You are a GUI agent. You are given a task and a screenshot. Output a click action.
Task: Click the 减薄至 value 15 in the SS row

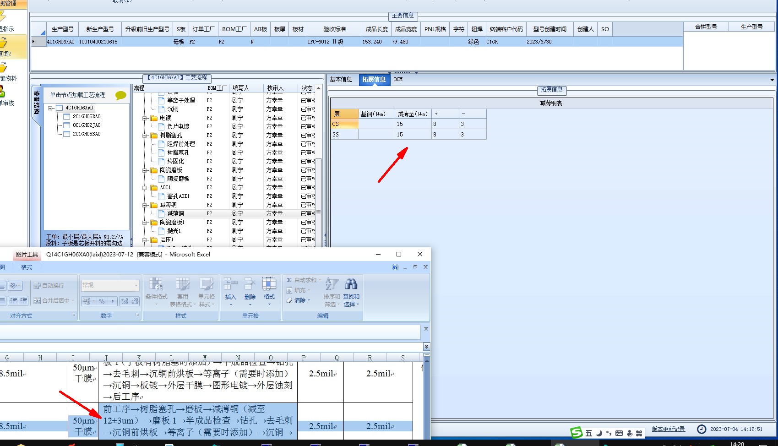413,135
